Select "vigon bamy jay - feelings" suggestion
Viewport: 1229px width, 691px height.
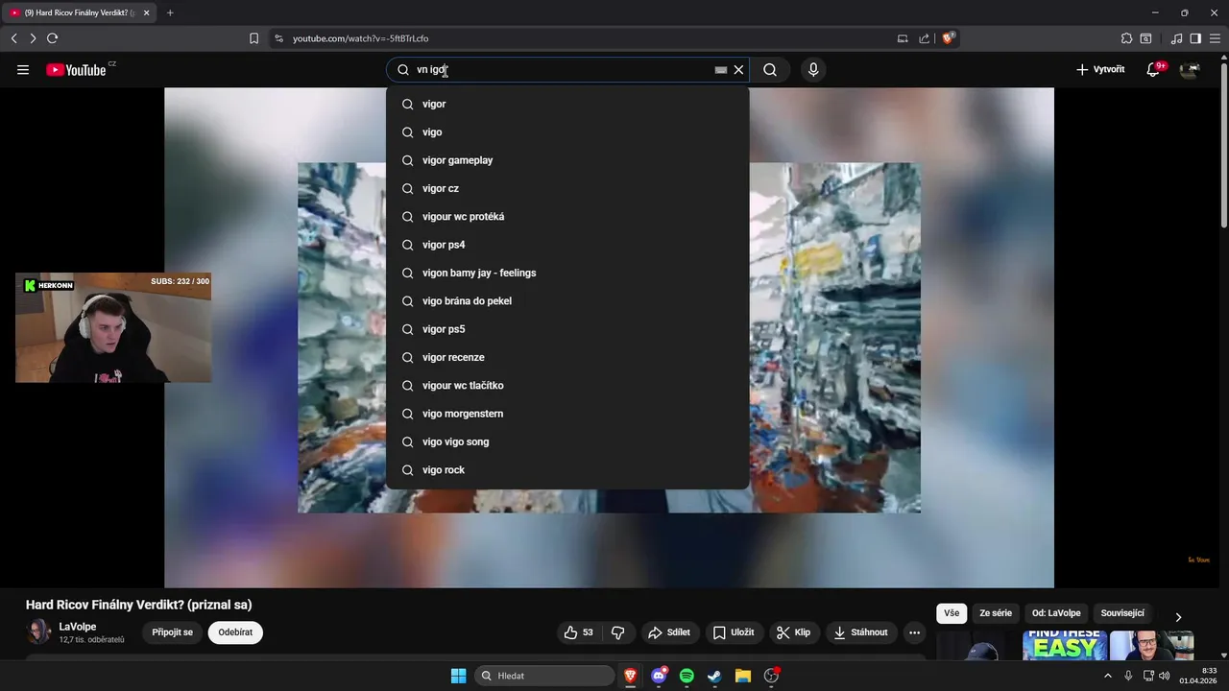click(x=567, y=273)
